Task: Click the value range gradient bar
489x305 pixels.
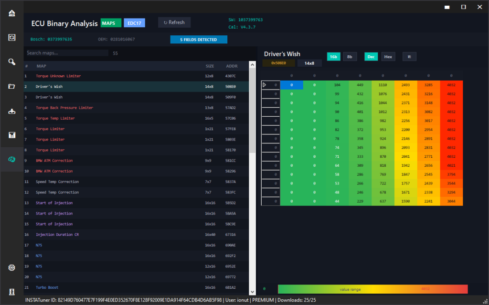Action: pyautogui.click(x=372, y=289)
